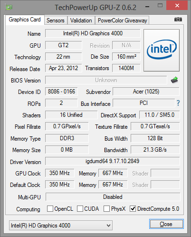Screen dimensions: 191x237
Task: Click the BIOS Version field showing Unknown
Action: (106, 80)
